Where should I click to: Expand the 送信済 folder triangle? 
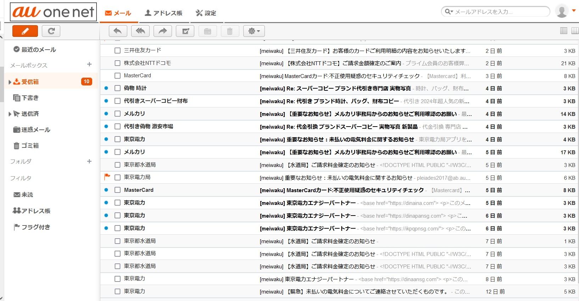coord(10,114)
